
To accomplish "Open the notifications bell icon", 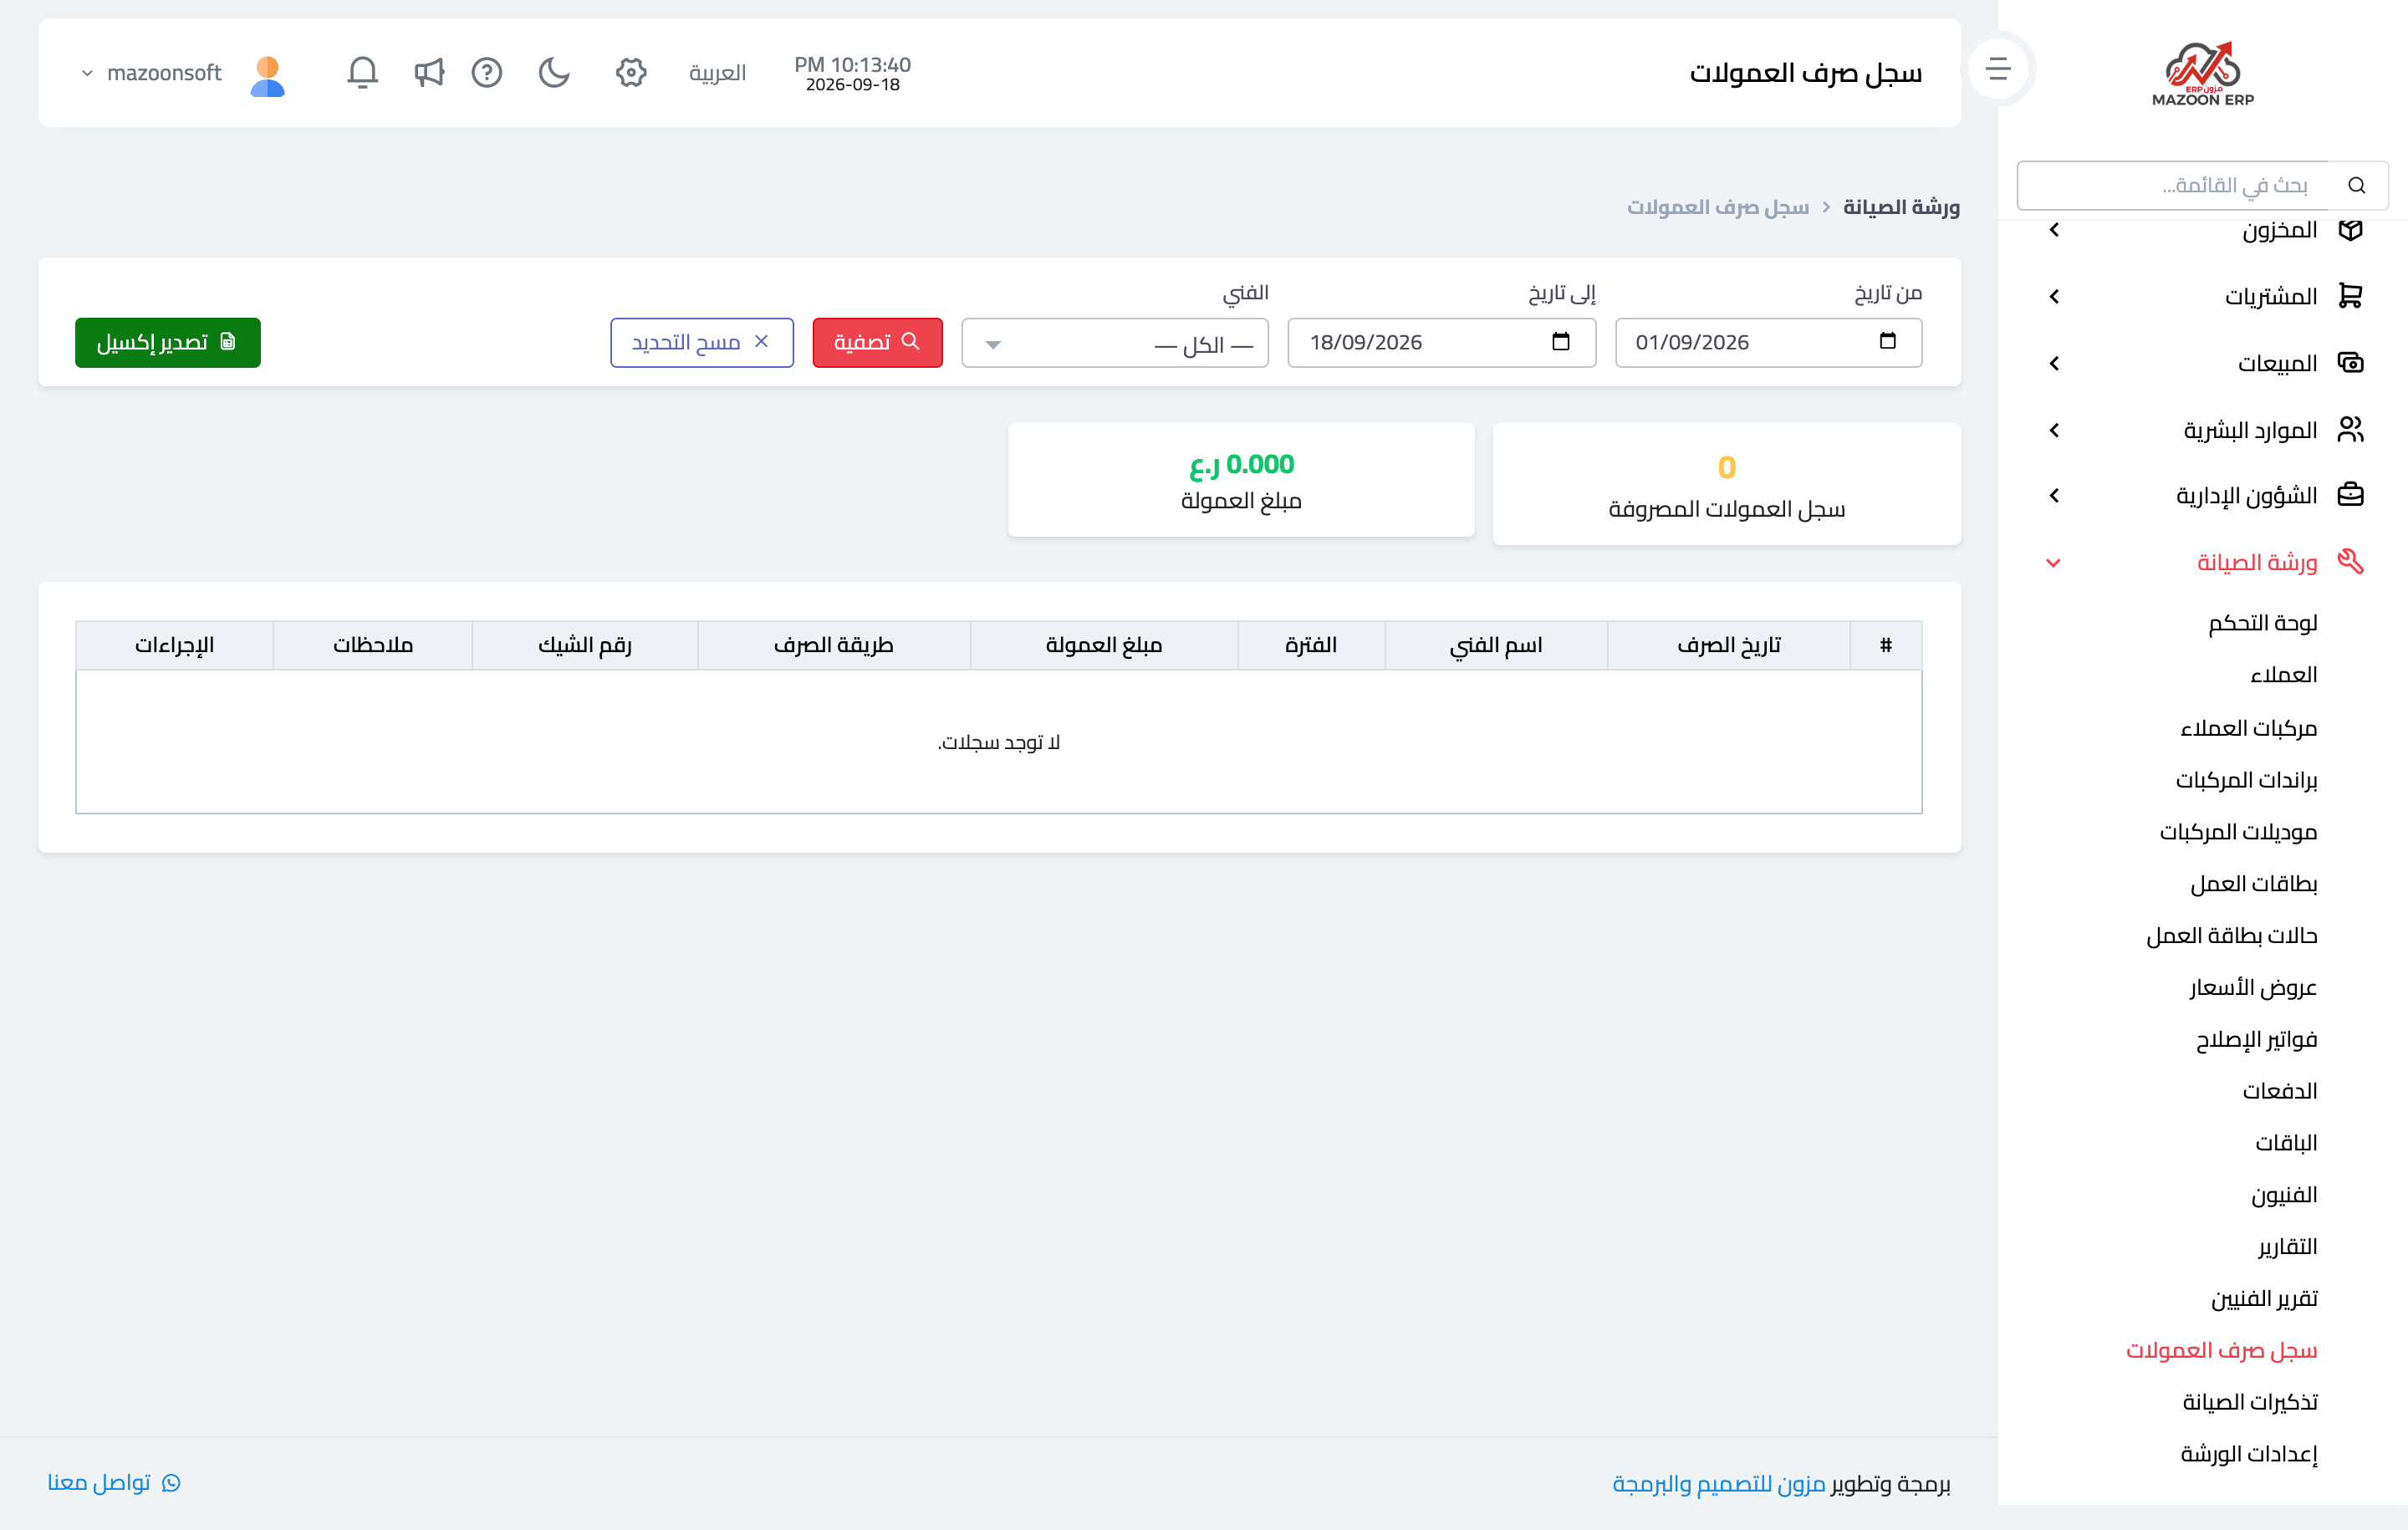I will (362, 72).
